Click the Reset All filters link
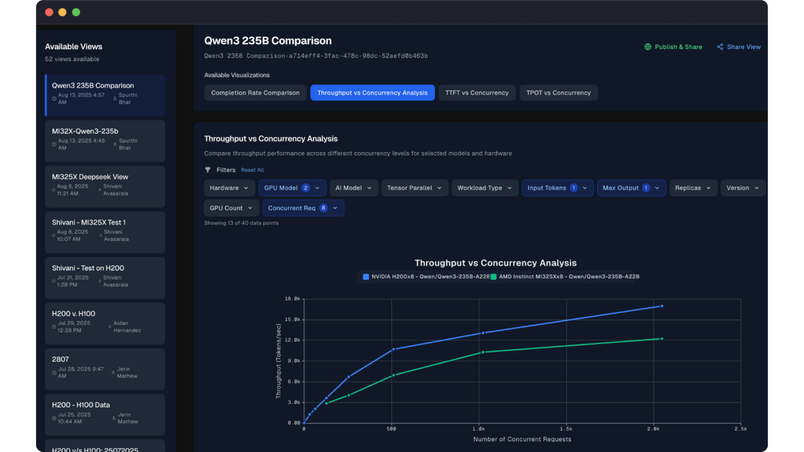Image resolution: width=804 pixels, height=452 pixels. pyautogui.click(x=252, y=170)
